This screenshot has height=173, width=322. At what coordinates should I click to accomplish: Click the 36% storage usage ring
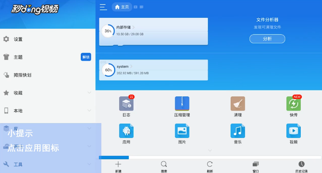pyautogui.click(x=108, y=31)
